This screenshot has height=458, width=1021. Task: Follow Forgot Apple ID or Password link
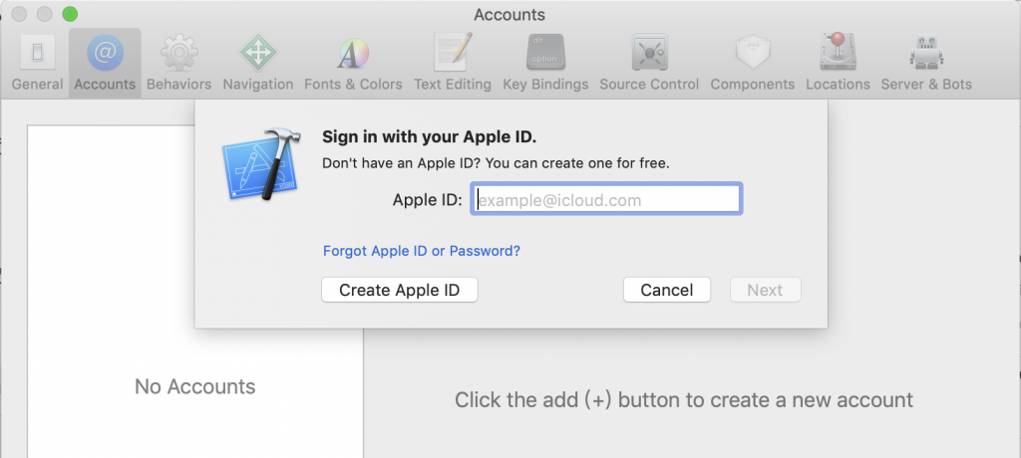[422, 251]
